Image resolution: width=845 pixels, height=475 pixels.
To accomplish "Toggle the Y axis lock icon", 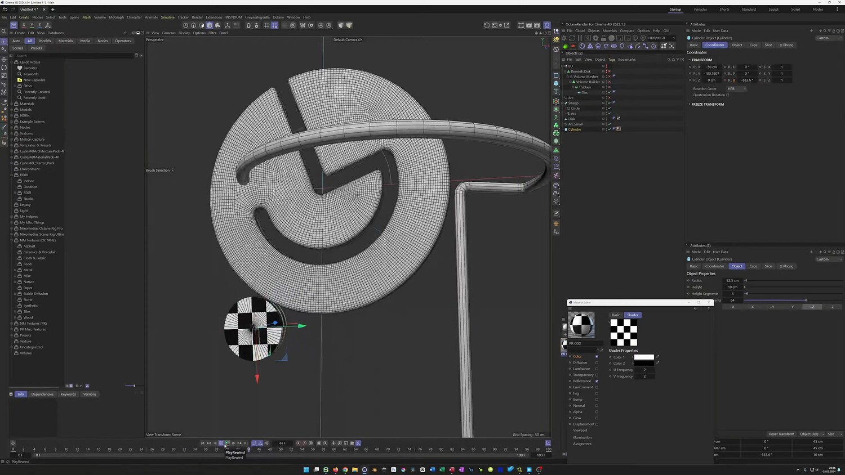I will click(x=32, y=25).
